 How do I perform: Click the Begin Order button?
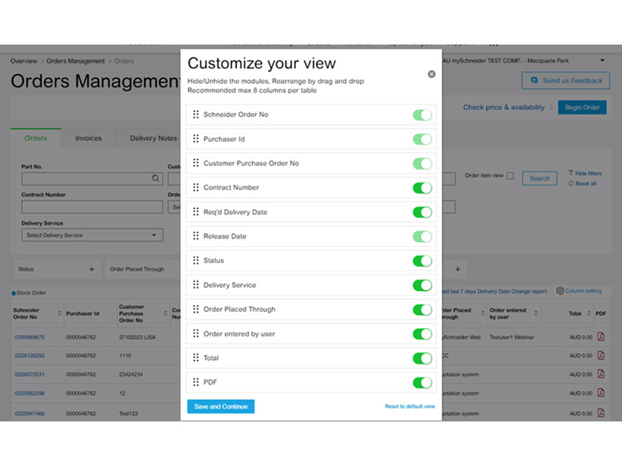coord(582,107)
